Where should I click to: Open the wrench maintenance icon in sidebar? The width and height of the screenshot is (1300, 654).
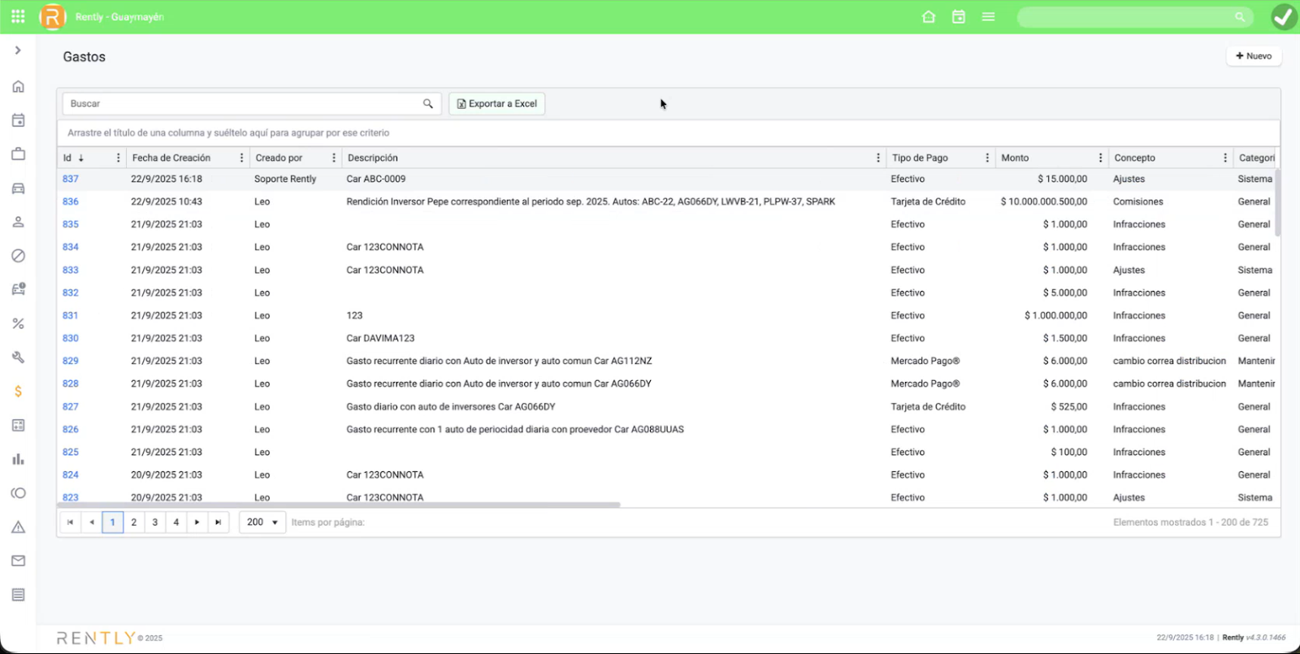pyautogui.click(x=18, y=357)
